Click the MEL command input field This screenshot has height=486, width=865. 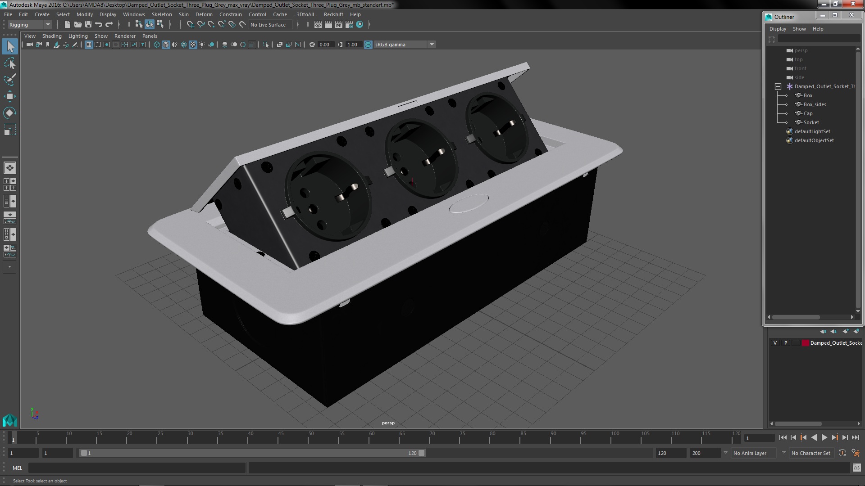click(x=137, y=468)
